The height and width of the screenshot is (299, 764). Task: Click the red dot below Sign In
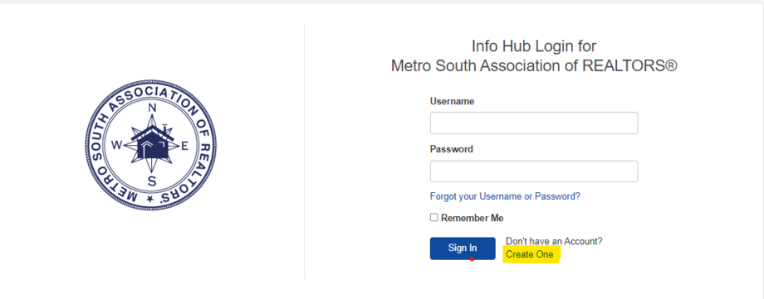tap(473, 259)
